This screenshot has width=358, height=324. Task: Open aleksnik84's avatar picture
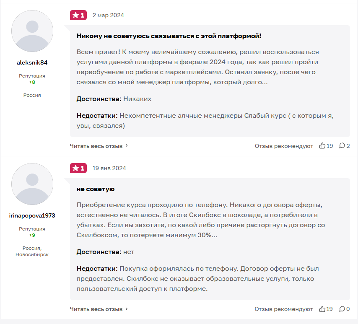pyautogui.click(x=32, y=31)
